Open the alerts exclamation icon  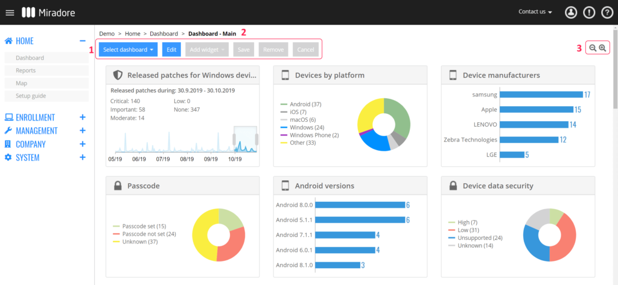[588, 12]
